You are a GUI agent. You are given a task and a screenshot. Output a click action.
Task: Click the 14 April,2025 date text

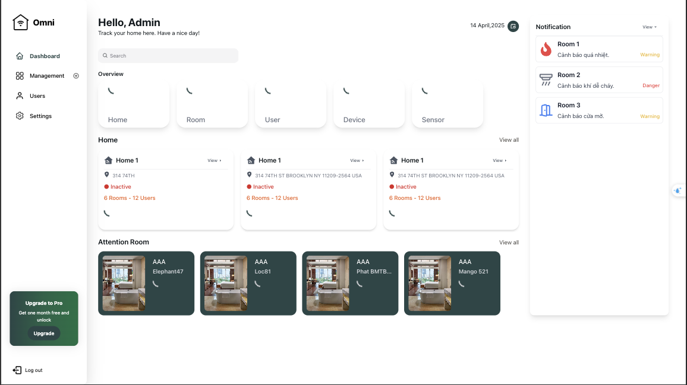click(x=487, y=26)
